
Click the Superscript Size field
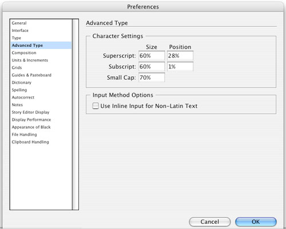tap(152, 56)
